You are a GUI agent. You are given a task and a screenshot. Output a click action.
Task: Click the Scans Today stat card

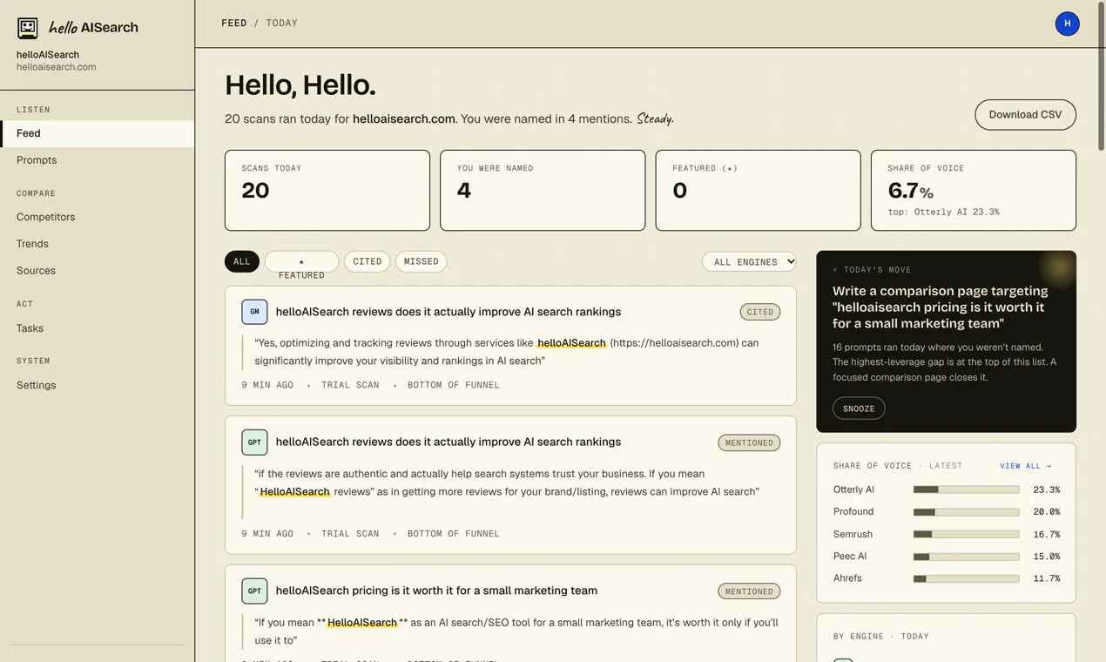click(327, 190)
